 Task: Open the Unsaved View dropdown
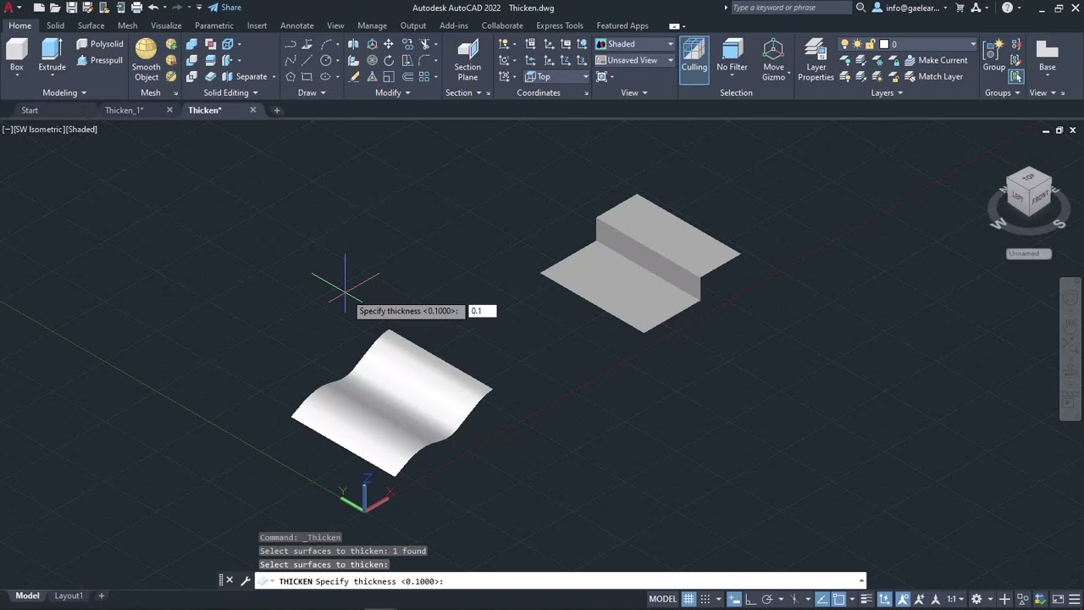pyautogui.click(x=634, y=60)
